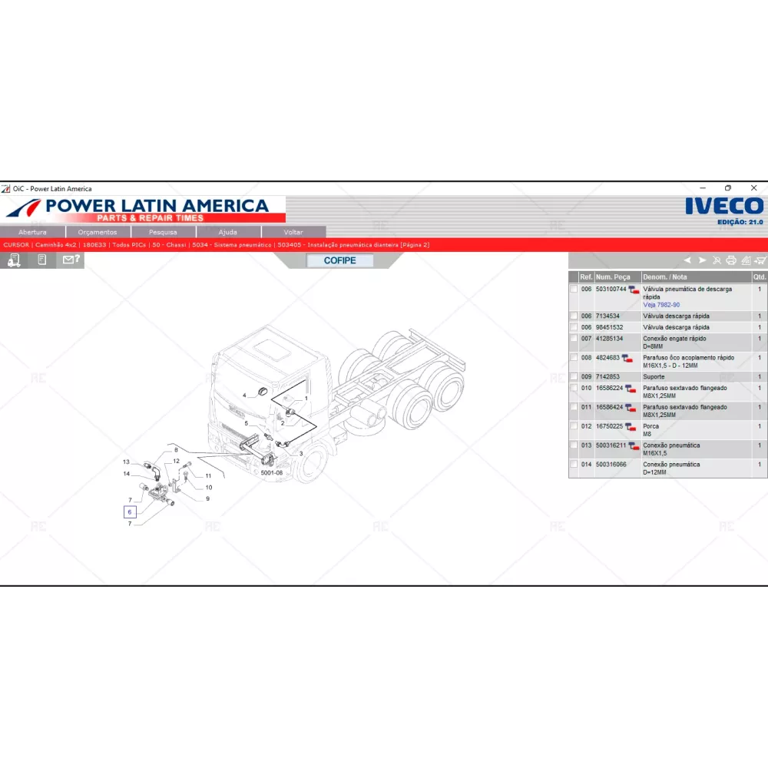
Task: Click the triangle ruler icon in parts toolbar
Action: pyautogui.click(x=746, y=260)
